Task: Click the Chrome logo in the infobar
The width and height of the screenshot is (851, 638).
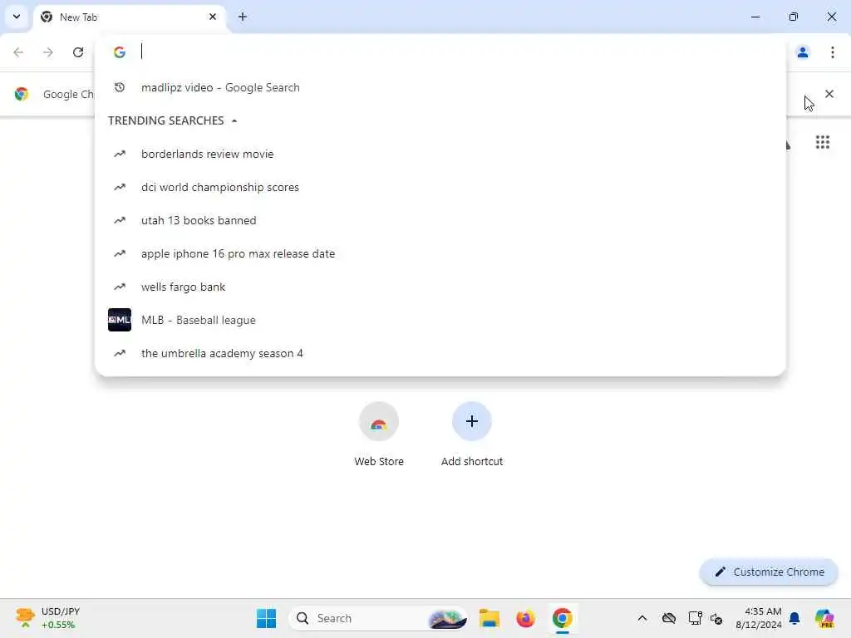Action: pyautogui.click(x=21, y=94)
